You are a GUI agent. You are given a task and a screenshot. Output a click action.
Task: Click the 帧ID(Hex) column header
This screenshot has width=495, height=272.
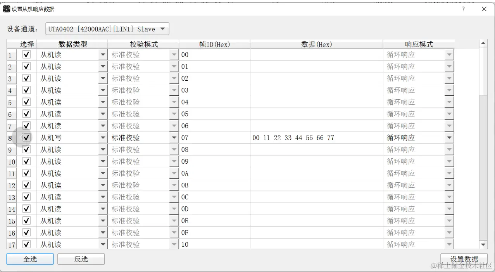point(214,44)
